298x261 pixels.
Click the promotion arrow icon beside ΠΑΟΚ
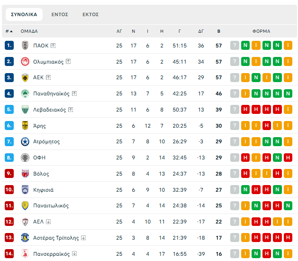pos(53,46)
